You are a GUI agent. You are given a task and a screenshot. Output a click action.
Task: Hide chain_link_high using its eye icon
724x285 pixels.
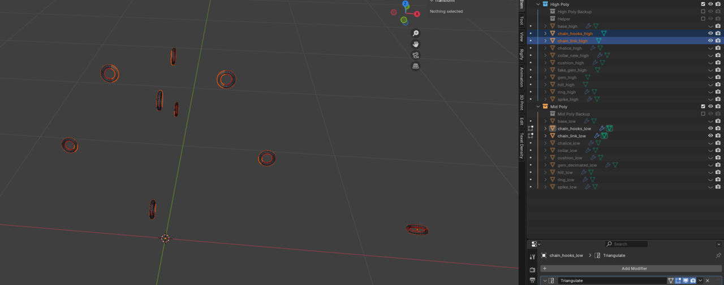pos(710,41)
